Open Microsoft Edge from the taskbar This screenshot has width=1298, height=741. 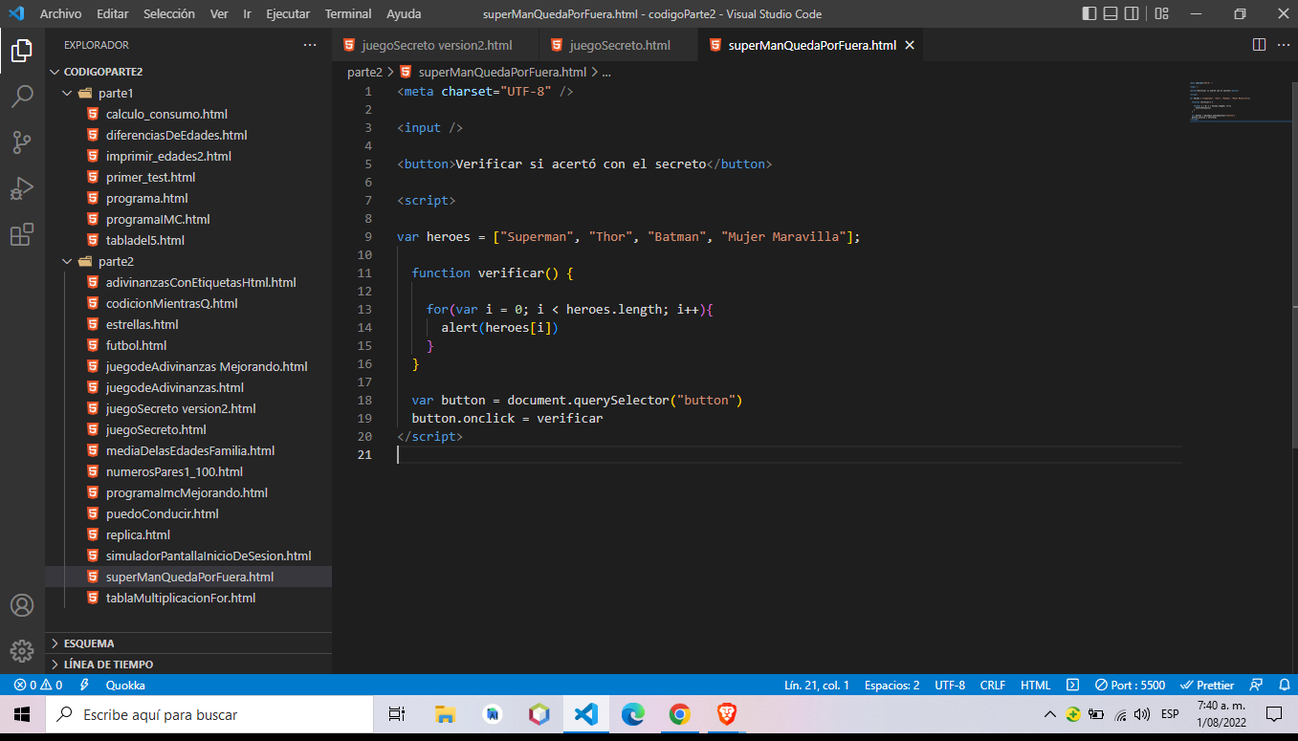(633, 714)
